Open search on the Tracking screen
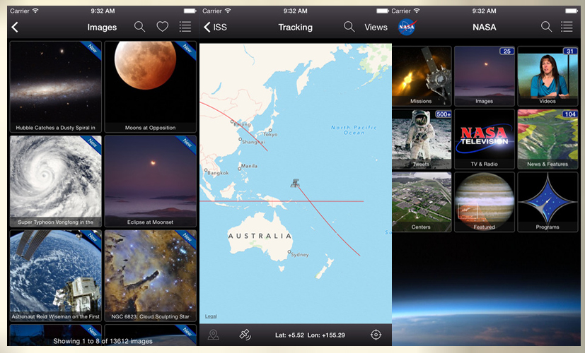Image resolution: width=585 pixels, height=353 pixels. [x=349, y=27]
